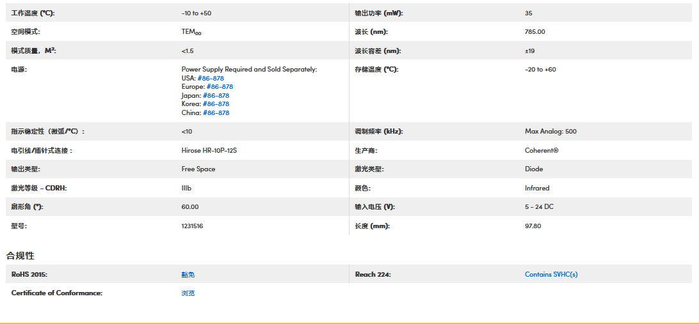Click the model number 1231516
Viewport: 699px width, 324px height.
coord(192,226)
